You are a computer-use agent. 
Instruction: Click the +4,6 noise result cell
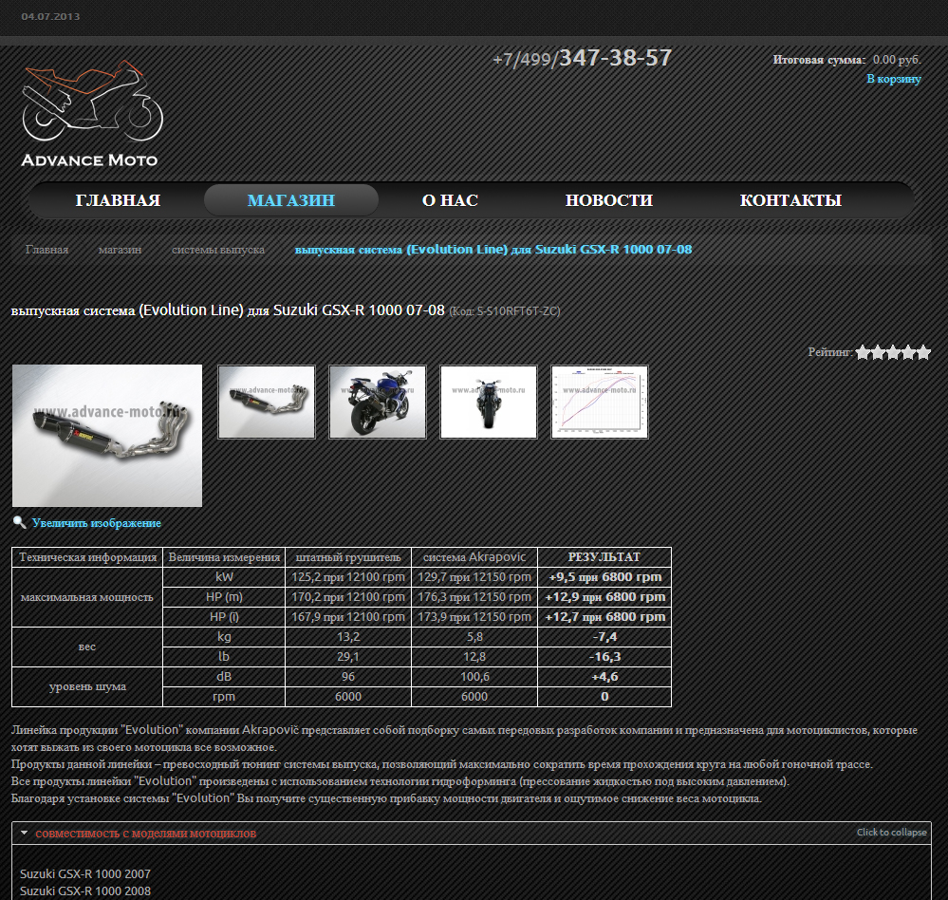(604, 677)
